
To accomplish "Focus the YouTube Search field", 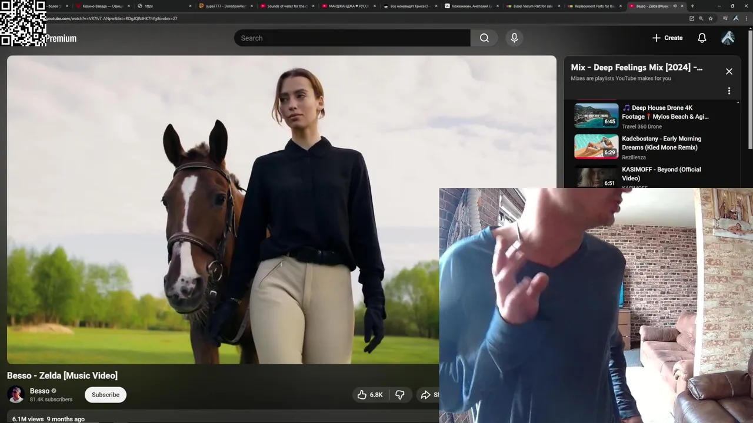I will 352,38.
